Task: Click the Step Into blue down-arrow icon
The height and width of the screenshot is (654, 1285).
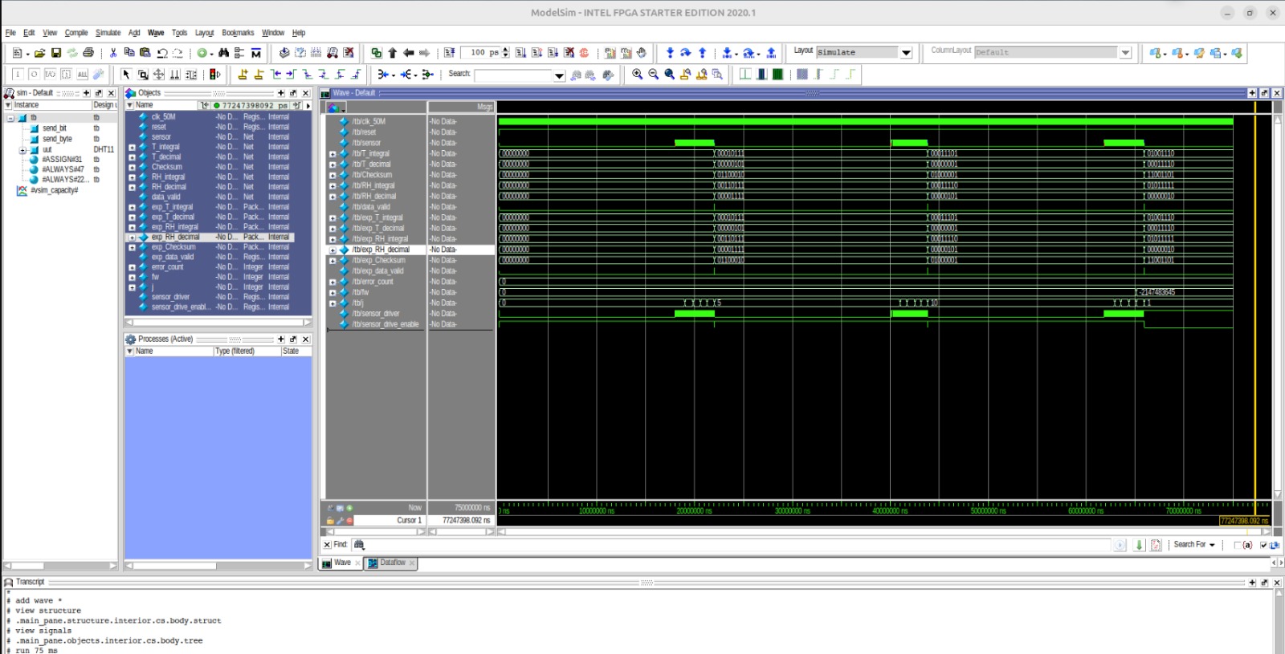Action: click(670, 53)
